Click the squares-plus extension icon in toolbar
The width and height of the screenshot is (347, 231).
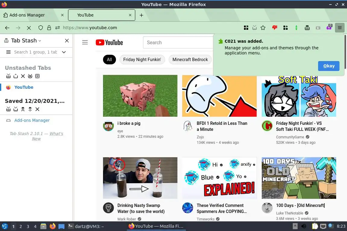click(286, 28)
